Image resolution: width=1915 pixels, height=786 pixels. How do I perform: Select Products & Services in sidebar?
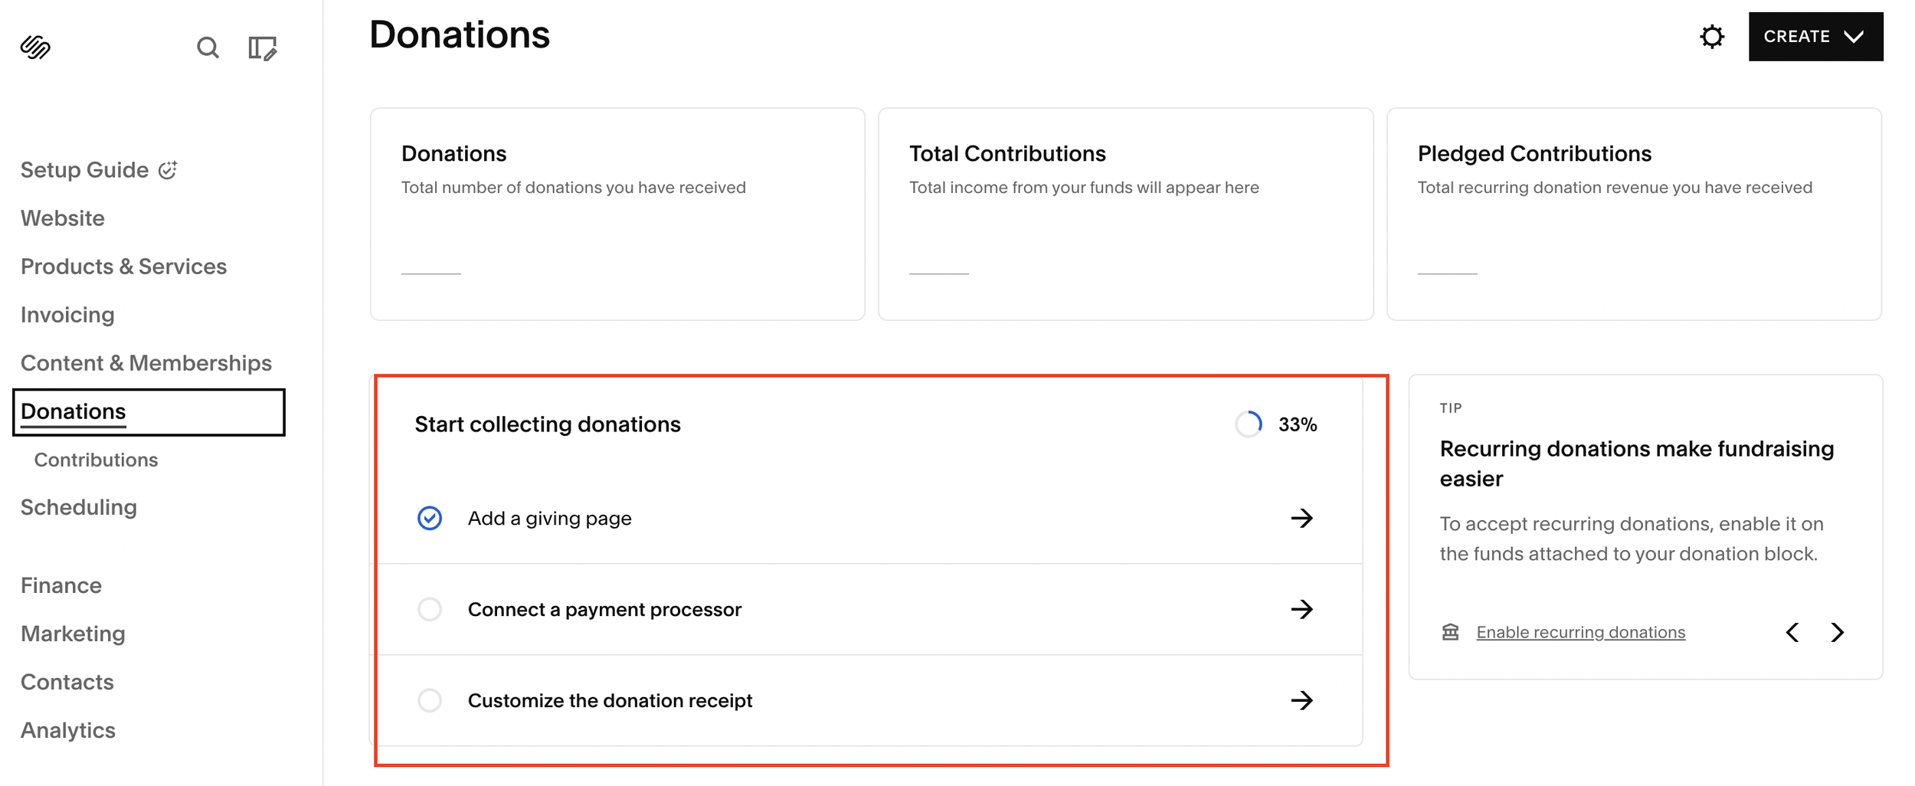[123, 267]
